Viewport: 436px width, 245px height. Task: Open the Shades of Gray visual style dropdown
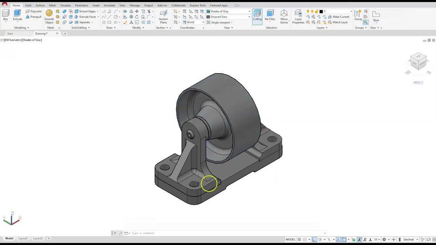228,11
